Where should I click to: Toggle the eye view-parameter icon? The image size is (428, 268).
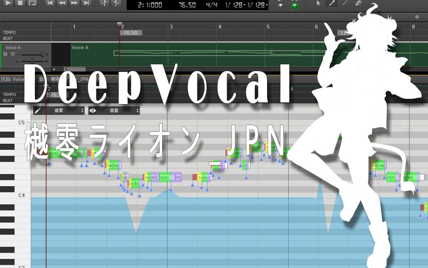pos(93,110)
